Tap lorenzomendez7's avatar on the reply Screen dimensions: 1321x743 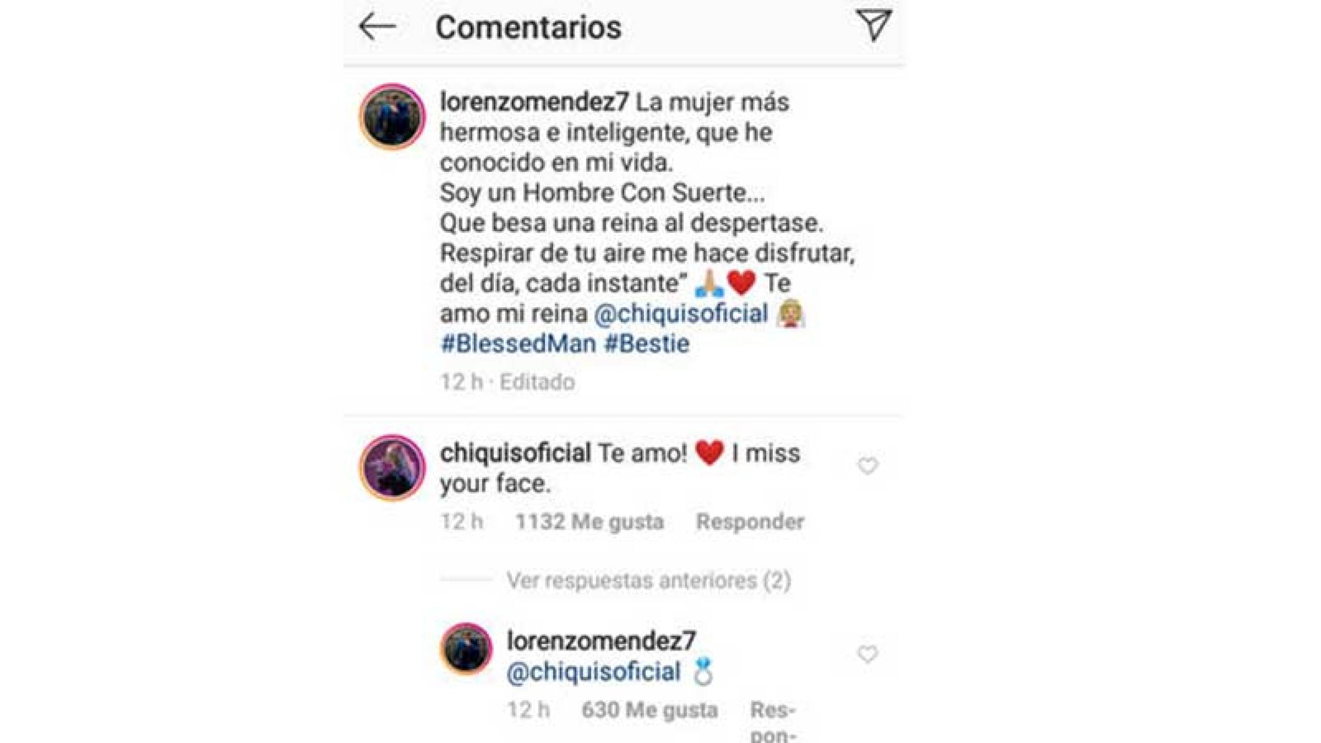tap(466, 649)
